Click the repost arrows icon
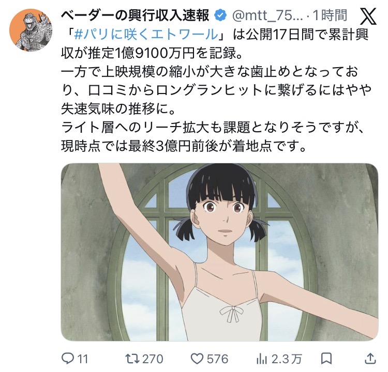Viewport: 388px width, 372px height. (x=132, y=359)
